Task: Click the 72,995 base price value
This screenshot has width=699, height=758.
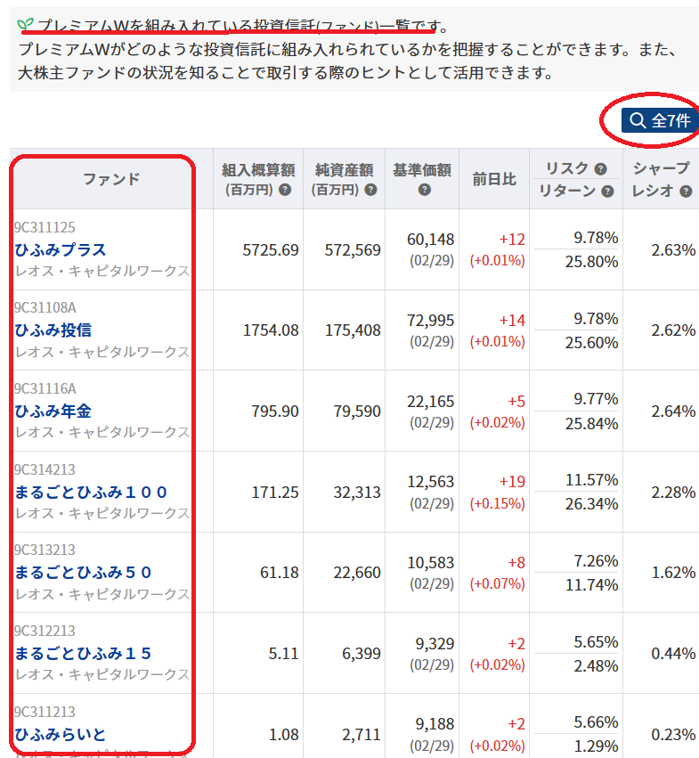Action: coord(431,321)
